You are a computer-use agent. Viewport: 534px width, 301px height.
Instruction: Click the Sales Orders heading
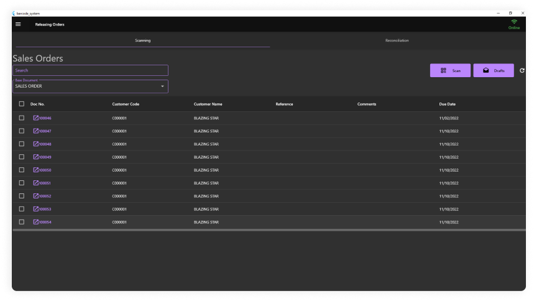pos(38,58)
